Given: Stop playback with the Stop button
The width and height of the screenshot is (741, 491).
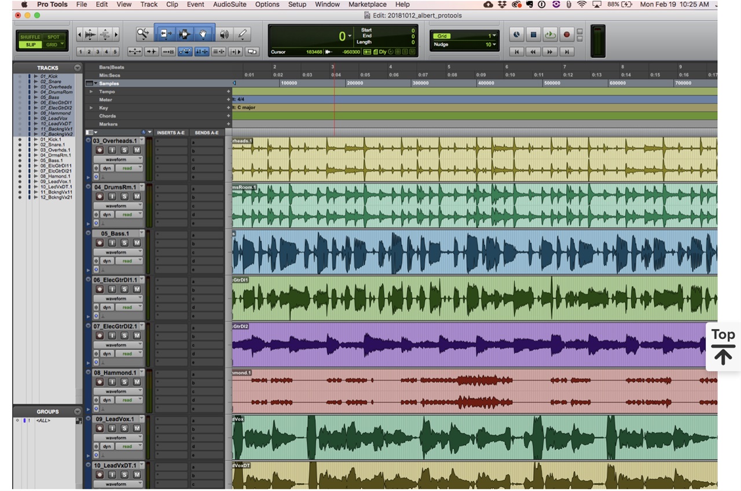Looking at the screenshot, I should point(533,35).
